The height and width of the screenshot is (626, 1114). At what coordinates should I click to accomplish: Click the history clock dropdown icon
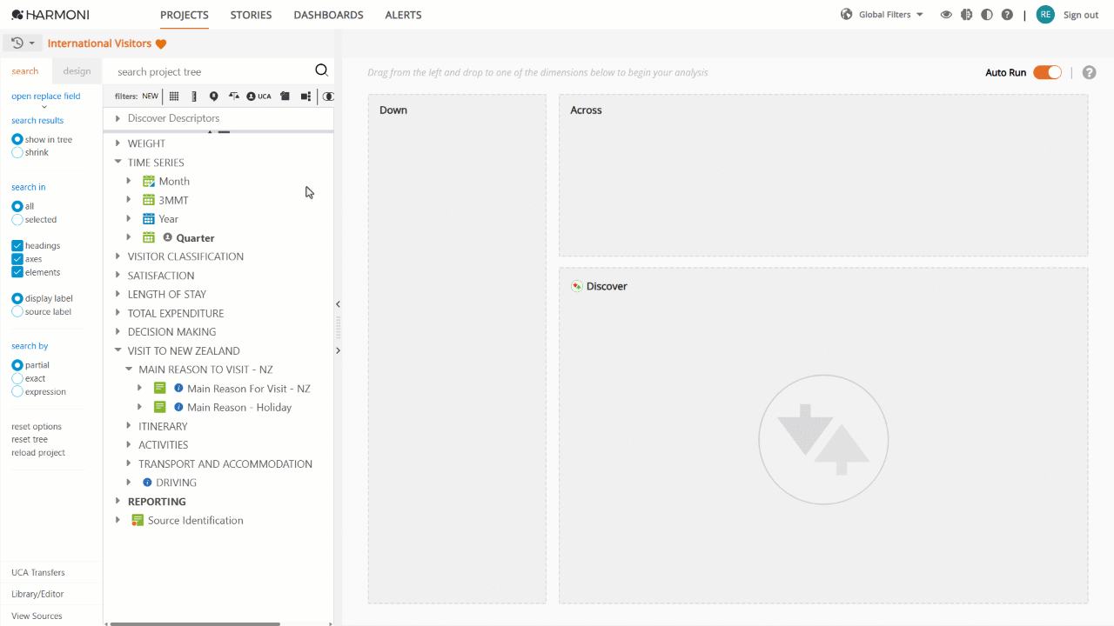point(23,43)
